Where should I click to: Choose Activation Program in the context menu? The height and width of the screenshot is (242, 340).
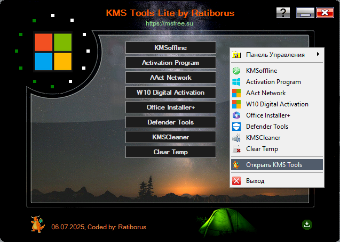coord(277,82)
